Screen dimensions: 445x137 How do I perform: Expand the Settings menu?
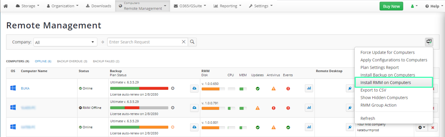click(261, 6)
